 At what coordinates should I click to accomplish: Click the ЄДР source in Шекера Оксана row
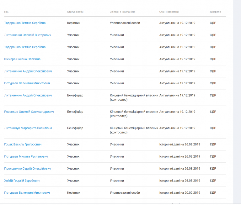click(x=213, y=59)
